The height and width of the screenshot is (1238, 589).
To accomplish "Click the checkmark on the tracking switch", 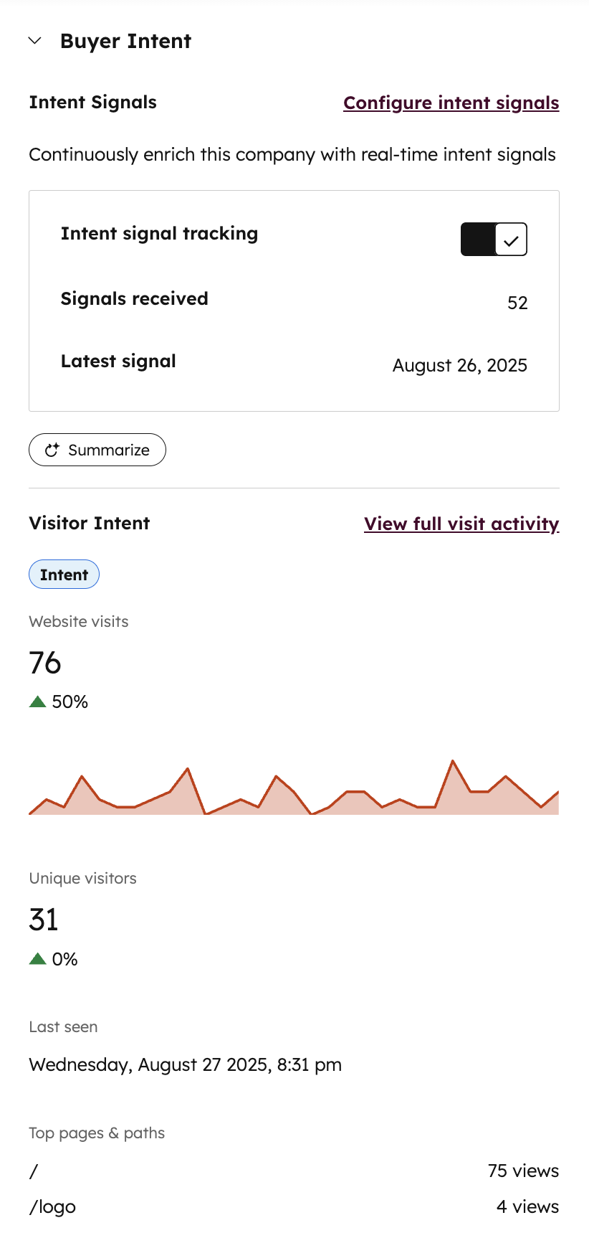I will 511,240.
